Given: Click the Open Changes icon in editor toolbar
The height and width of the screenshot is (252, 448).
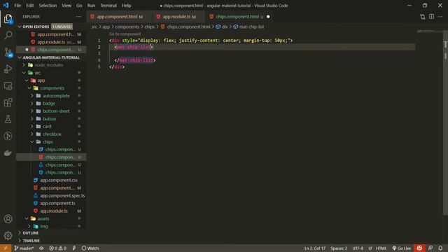Looking at the screenshot, I should click(x=423, y=17).
